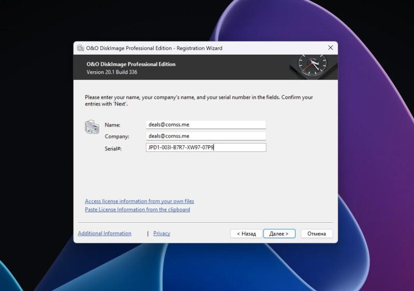414x291 pixels.
Task: Click Paste License Information from the clipboard
Action: pyautogui.click(x=137, y=210)
